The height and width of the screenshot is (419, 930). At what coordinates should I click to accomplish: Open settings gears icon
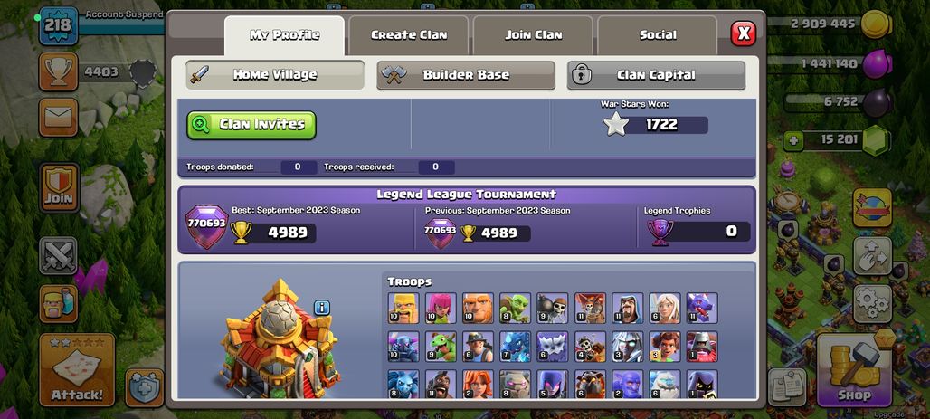point(872,303)
